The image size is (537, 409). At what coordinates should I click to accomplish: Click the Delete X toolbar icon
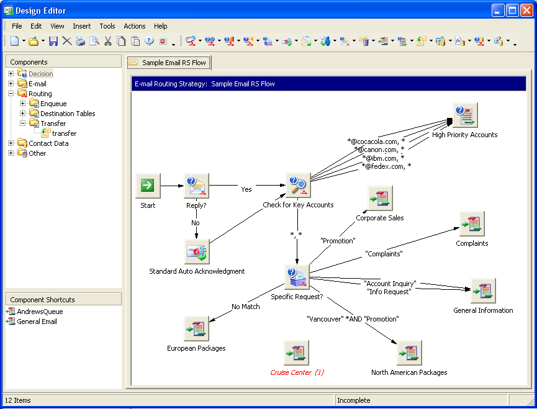pyautogui.click(x=67, y=42)
